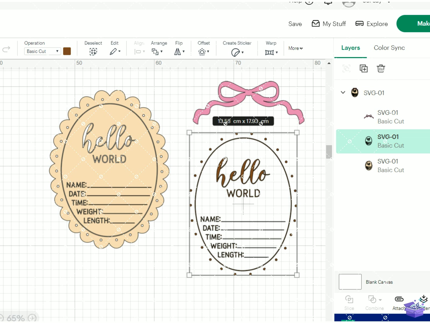Expand the More toolbar menu
Viewport: 430px width, 323px height.
296,48
